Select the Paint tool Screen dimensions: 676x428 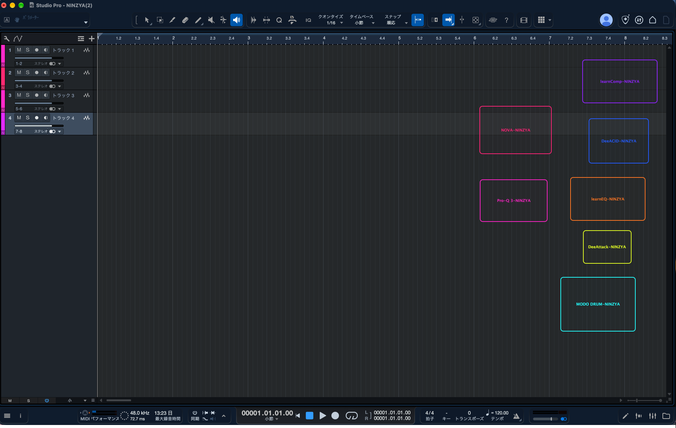pyautogui.click(x=198, y=20)
